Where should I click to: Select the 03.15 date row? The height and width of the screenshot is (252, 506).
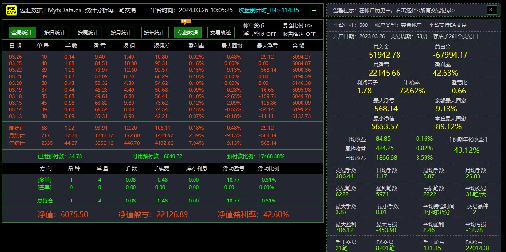coord(163,103)
